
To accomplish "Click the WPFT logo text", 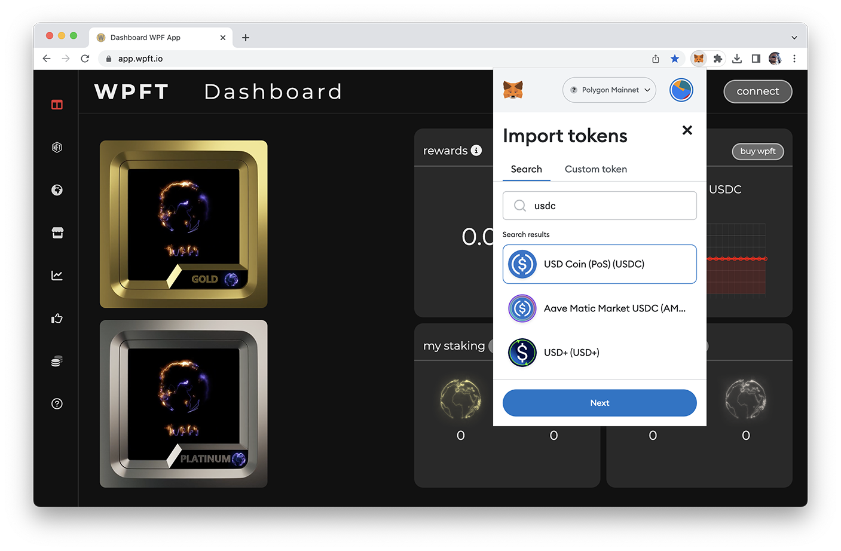I will point(131,91).
